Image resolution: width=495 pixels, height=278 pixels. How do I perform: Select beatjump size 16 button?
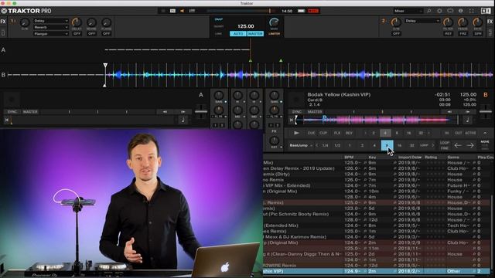coord(399,145)
